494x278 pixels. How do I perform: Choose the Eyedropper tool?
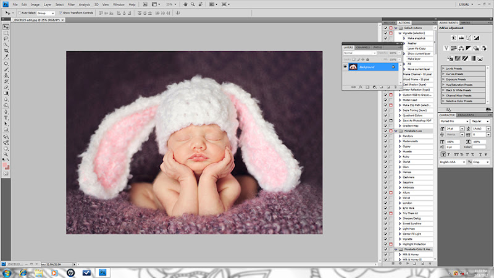6,57
